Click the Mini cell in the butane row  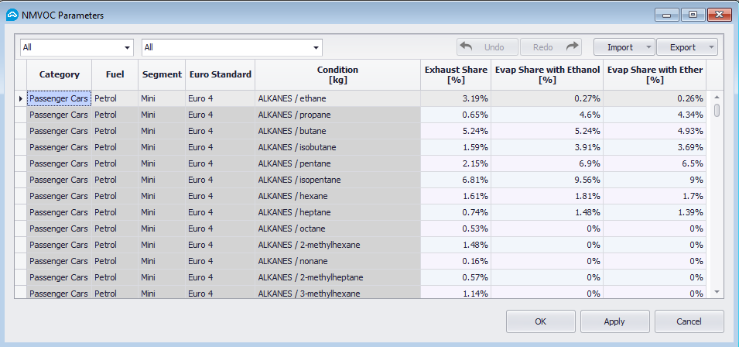pos(162,131)
